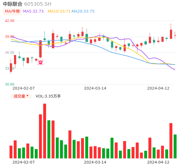The image size is (188, 166).
Task: Click the last green volume bar on right
Action: [x=175, y=146]
